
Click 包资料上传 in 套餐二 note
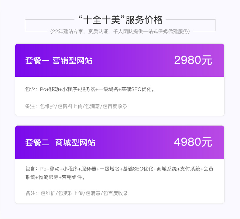(70, 193)
